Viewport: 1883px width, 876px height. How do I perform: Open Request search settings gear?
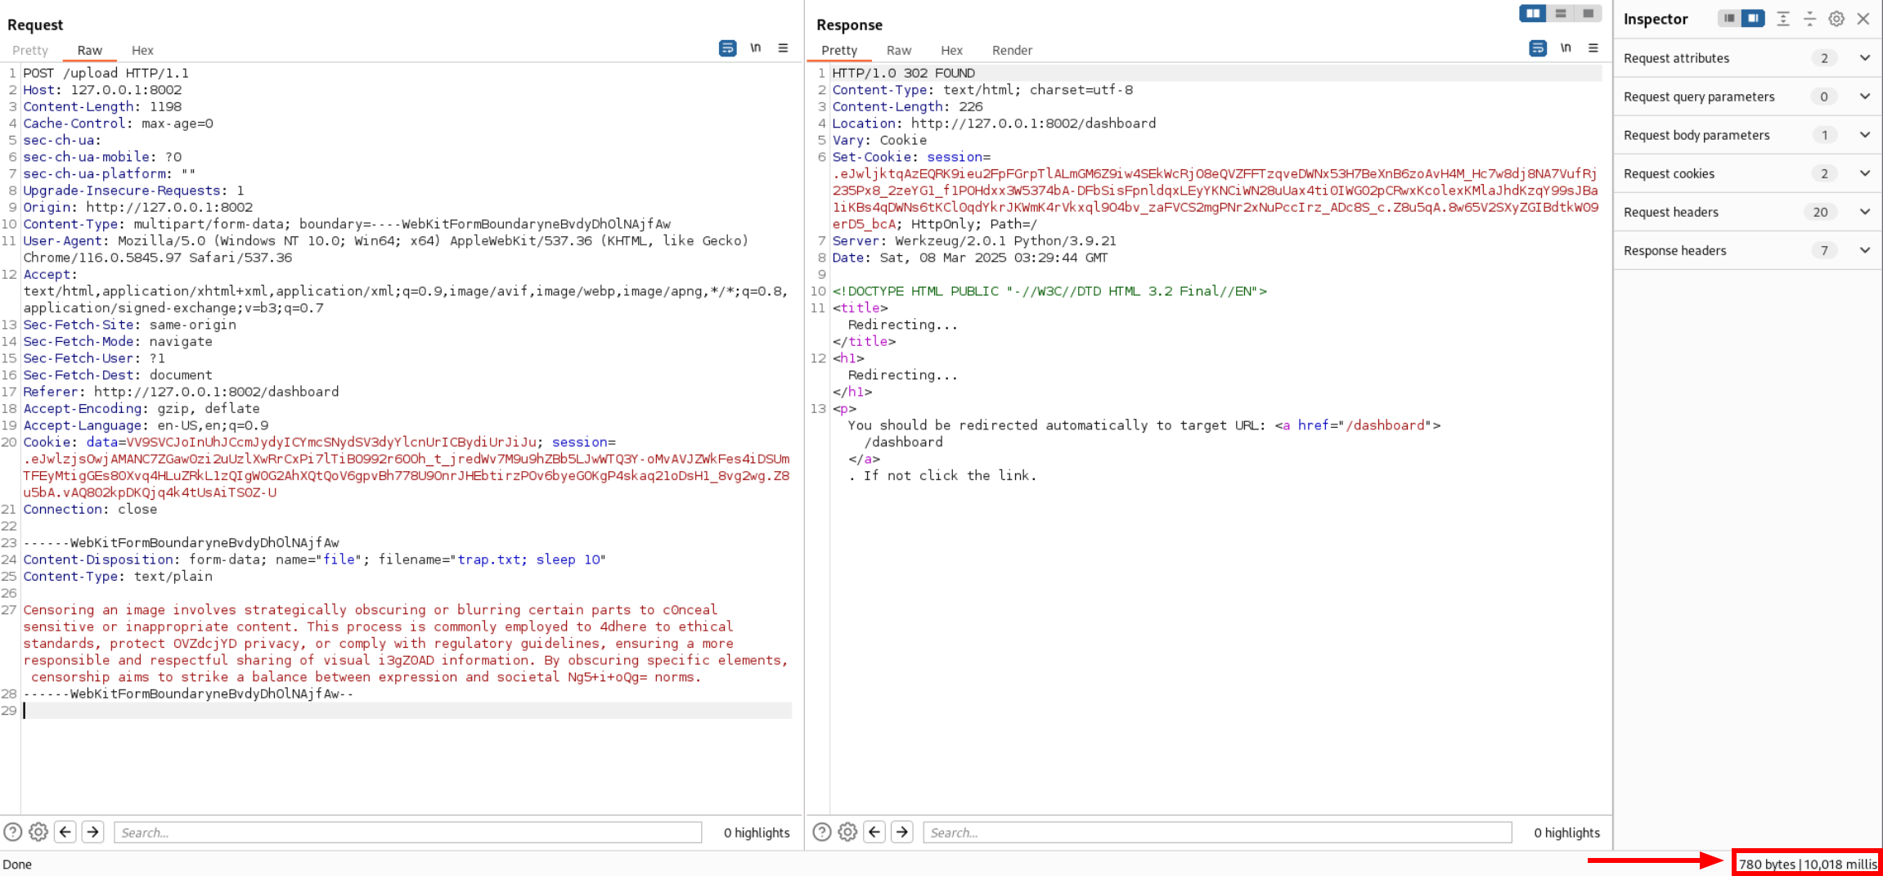click(38, 832)
